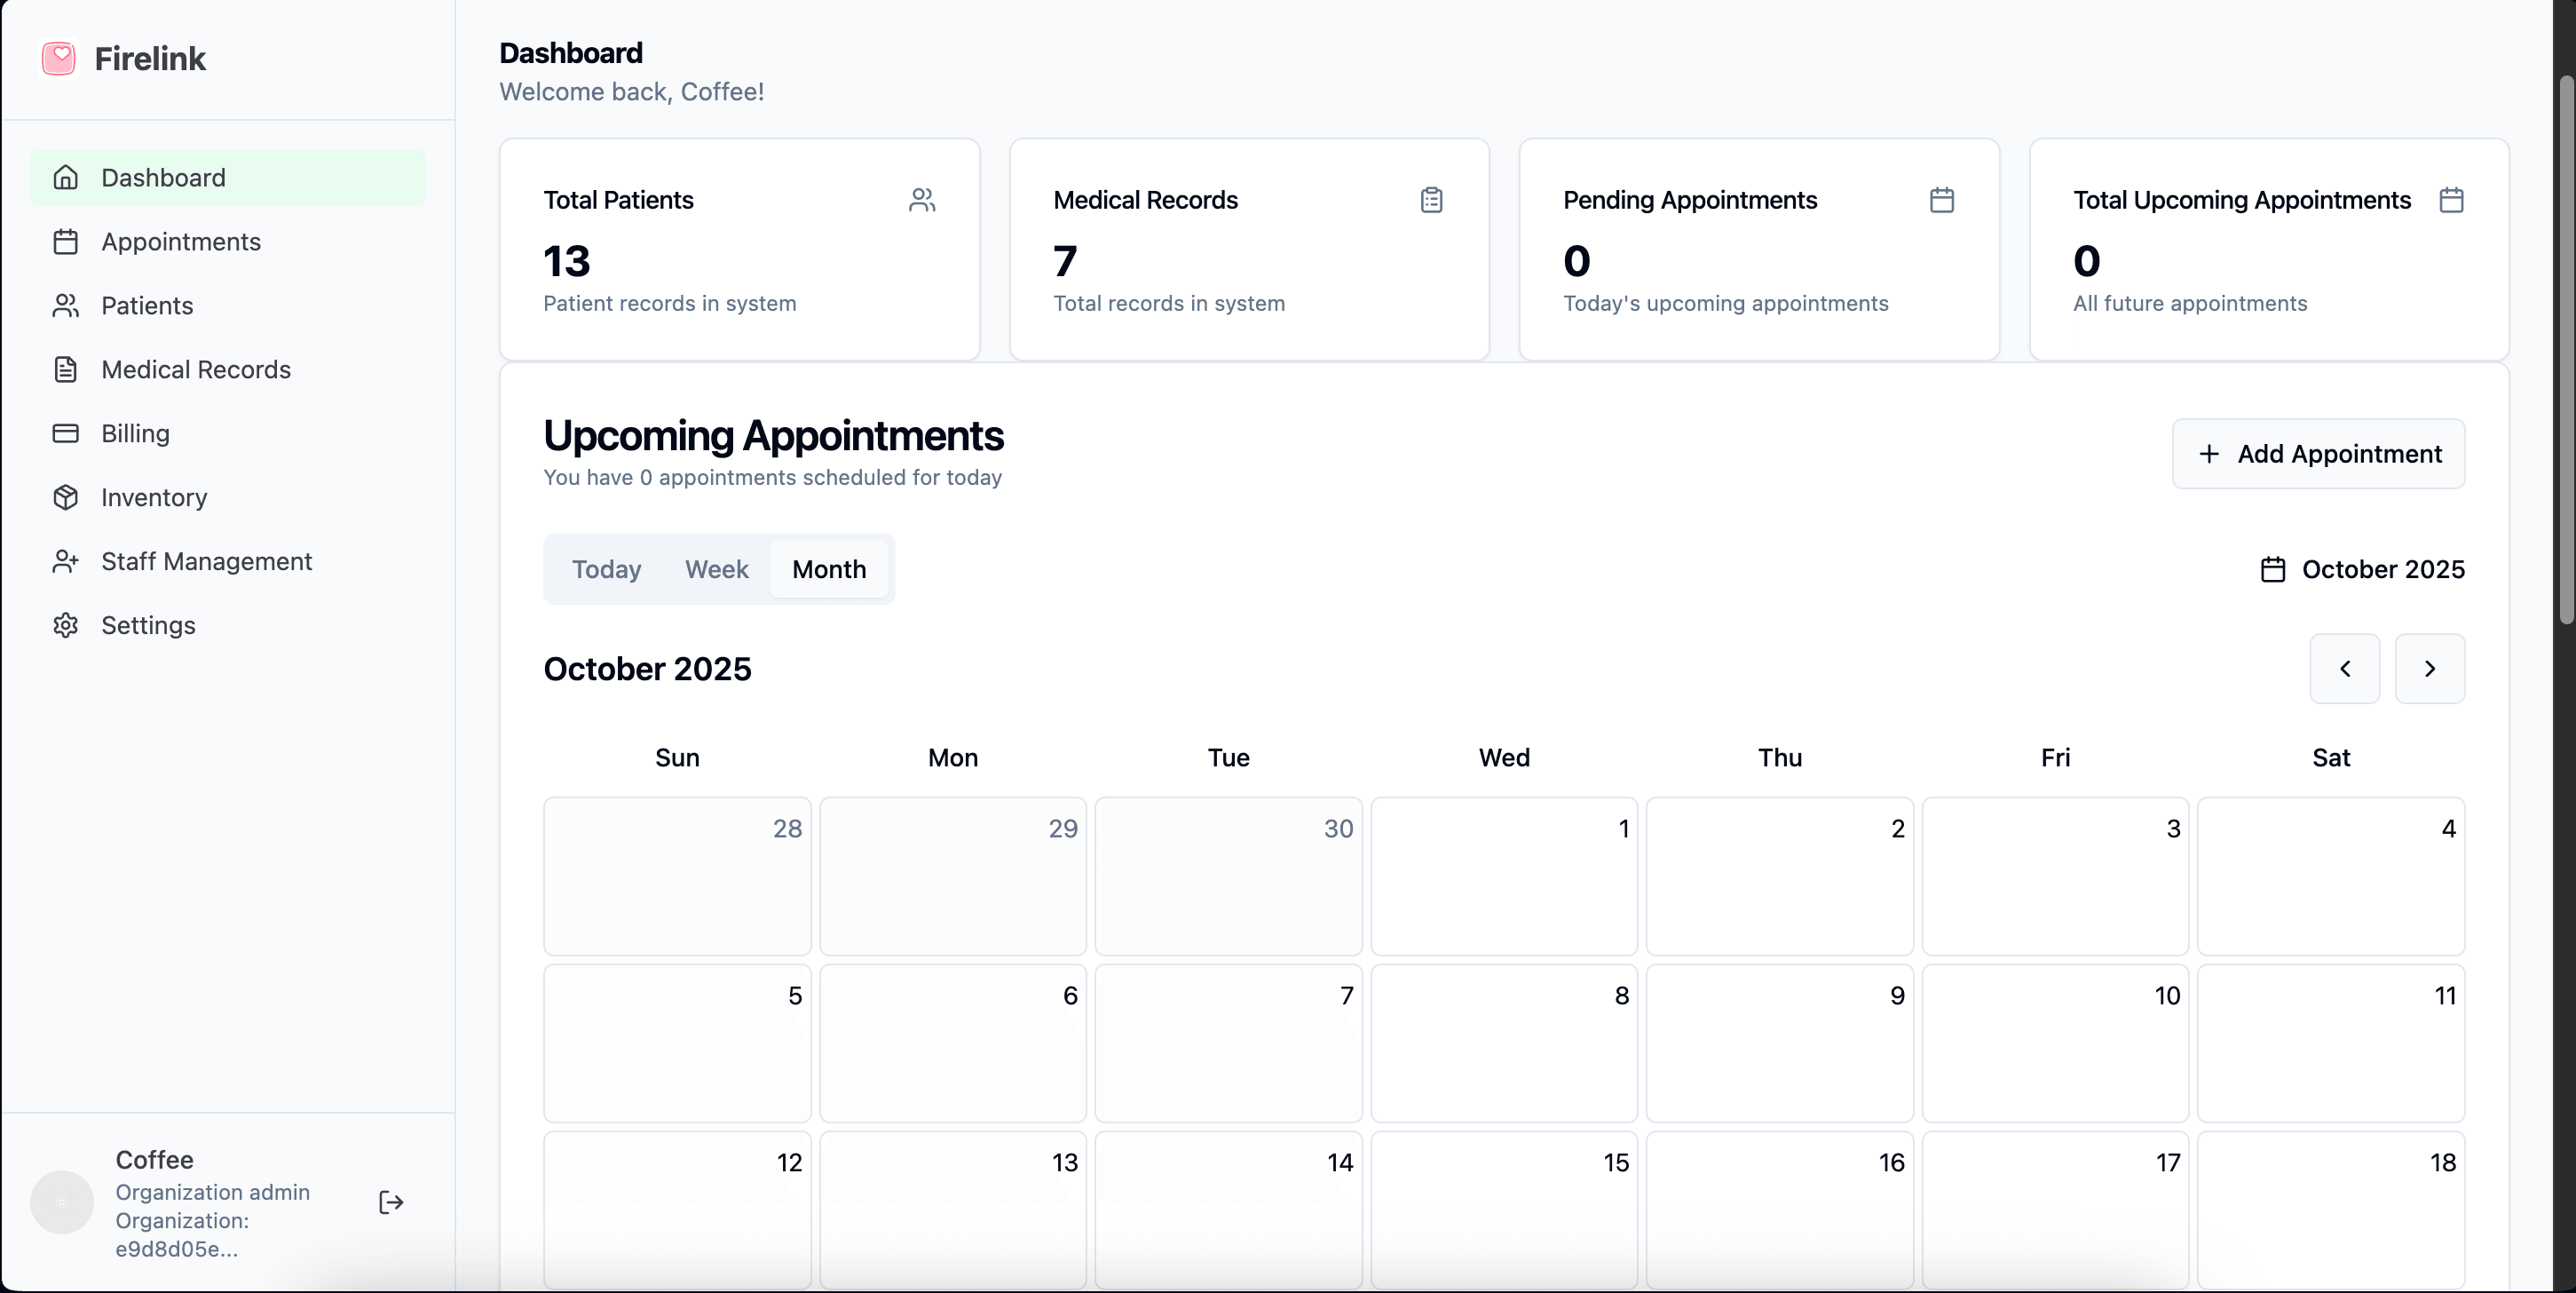Click the Total Patients people icon

(x=922, y=200)
